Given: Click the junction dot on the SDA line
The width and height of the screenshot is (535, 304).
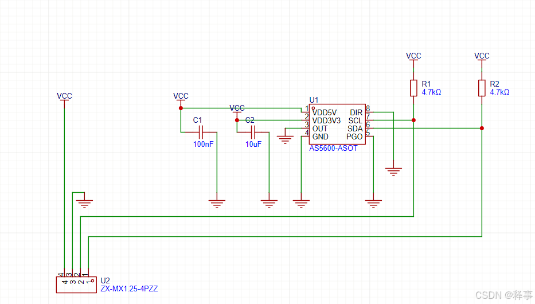Looking at the screenshot, I should [482, 128].
